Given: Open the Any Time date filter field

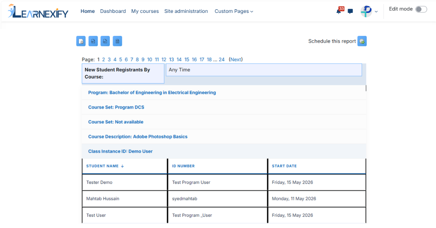Looking at the screenshot, I should point(264,70).
